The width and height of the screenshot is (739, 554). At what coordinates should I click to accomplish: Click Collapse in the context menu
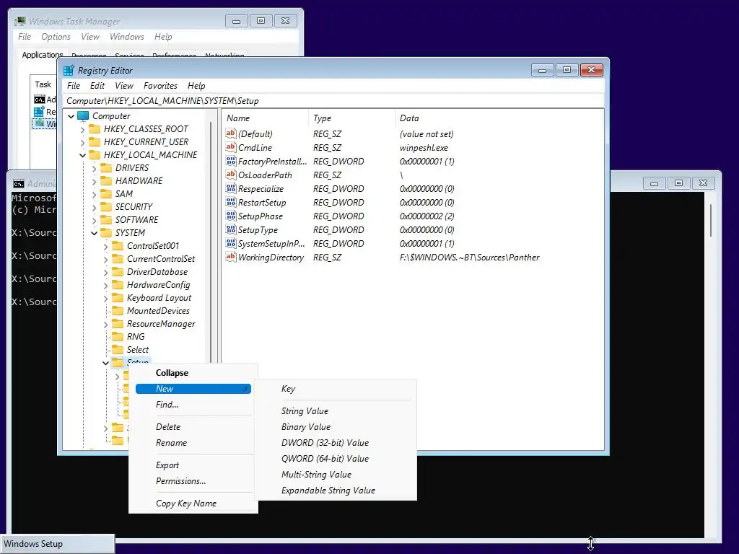[x=172, y=373]
